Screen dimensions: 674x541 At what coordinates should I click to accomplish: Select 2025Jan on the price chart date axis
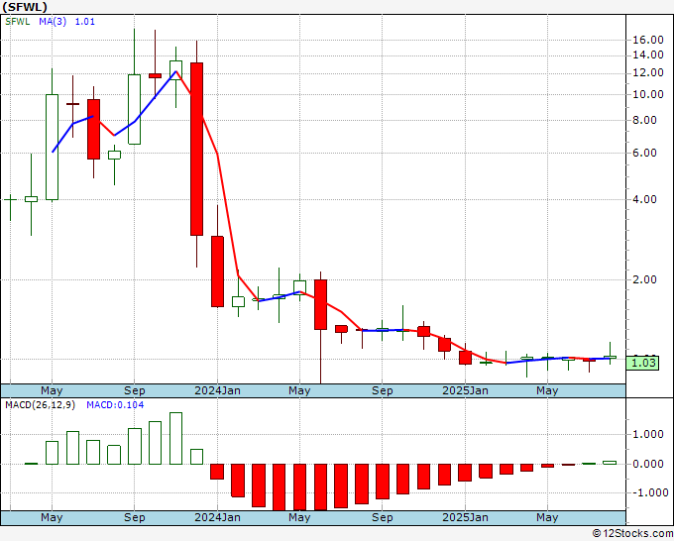click(466, 390)
